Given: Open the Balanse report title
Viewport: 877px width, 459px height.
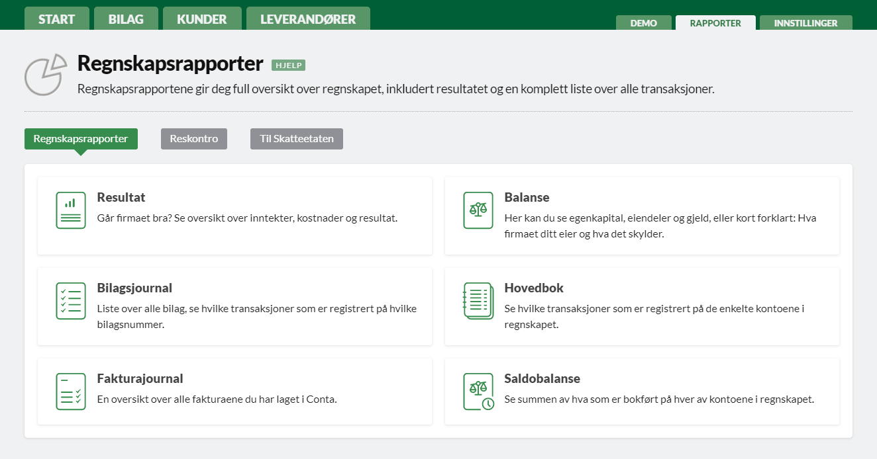Looking at the screenshot, I should [527, 197].
